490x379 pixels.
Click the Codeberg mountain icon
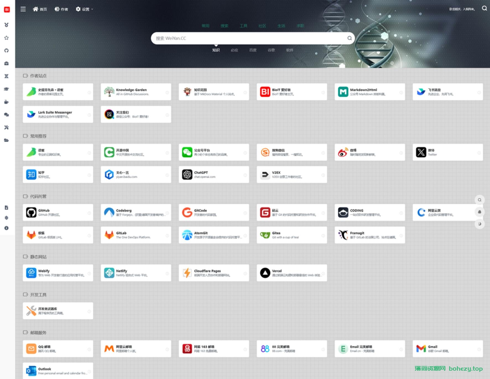(109, 213)
